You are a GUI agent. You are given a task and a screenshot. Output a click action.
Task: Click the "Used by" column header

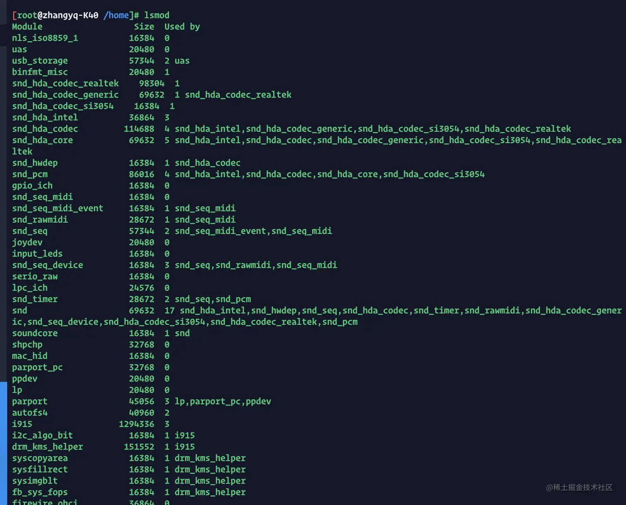click(x=182, y=26)
